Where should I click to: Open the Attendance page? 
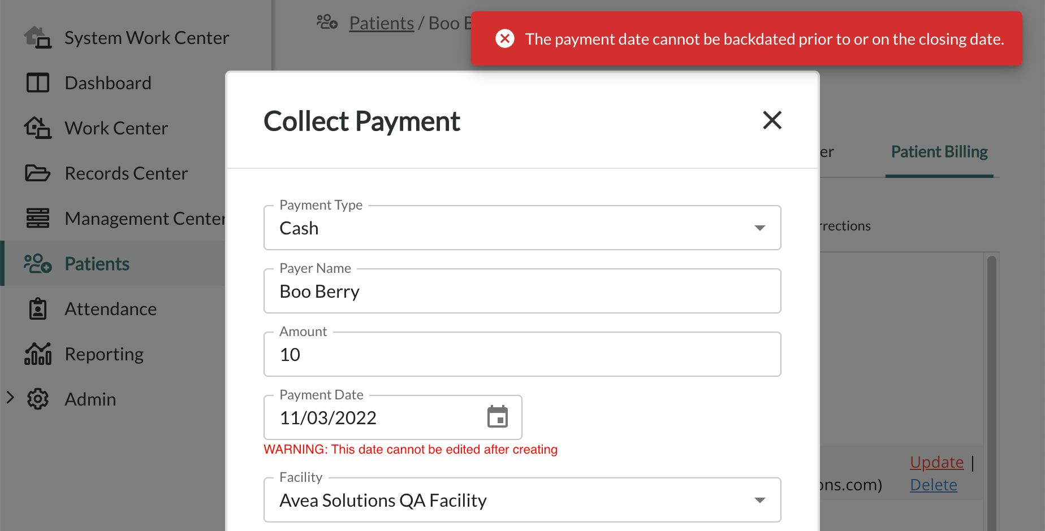pos(111,309)
